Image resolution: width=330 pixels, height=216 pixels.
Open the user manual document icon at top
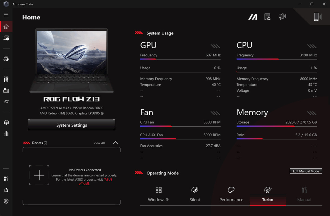click(267, 17)
